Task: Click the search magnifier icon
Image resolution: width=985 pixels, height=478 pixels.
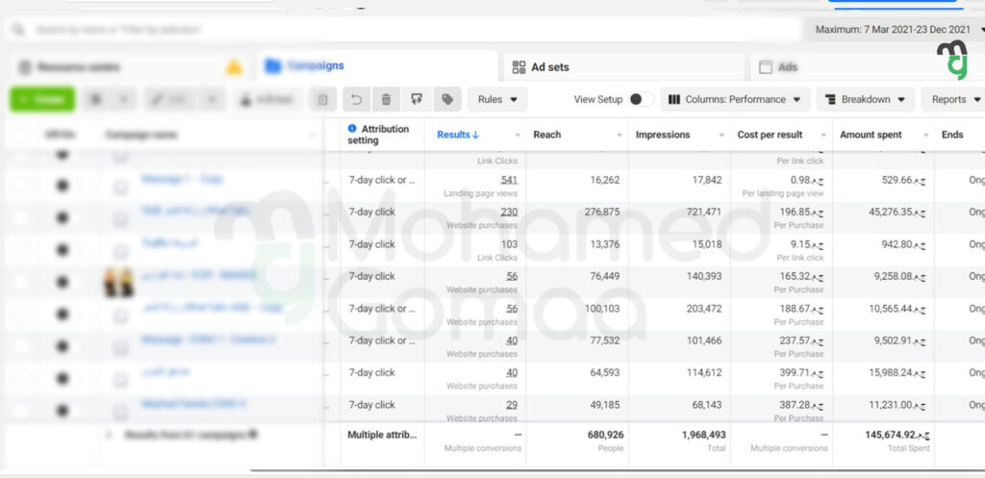Action: pos(18,30)
